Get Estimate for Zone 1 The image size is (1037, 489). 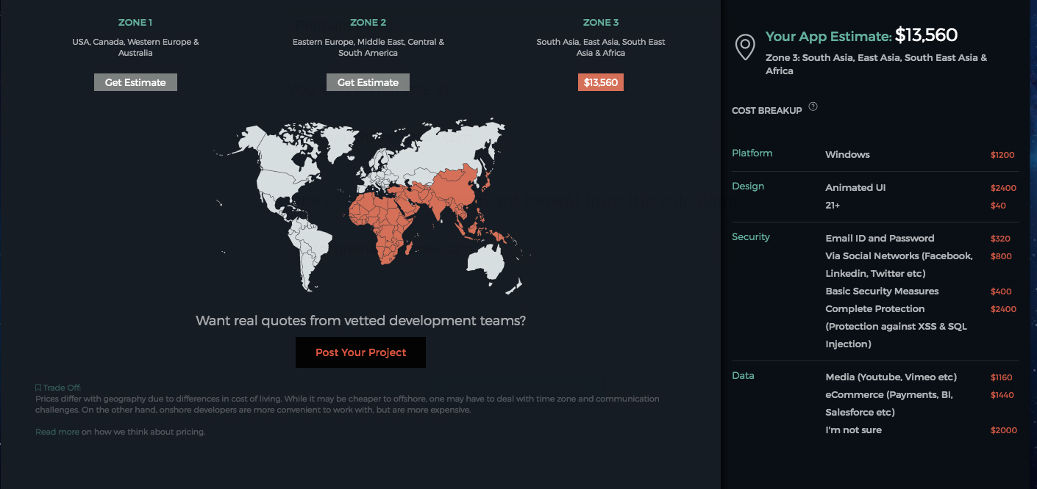click(x=135, y=82)
